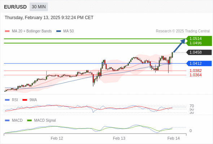
Task: Click the RSI blue legend marker
Action: [x=7, y=100]
